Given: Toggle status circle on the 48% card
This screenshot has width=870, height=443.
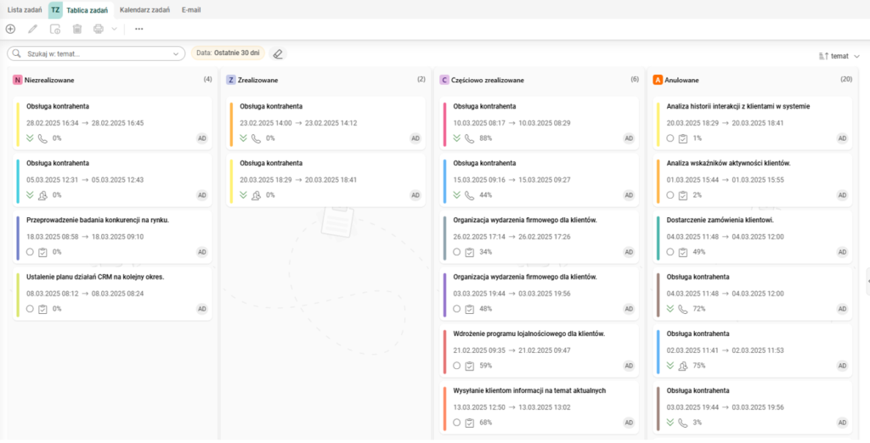Looking at the screenshot, I should pyautogui.click(x=457, y=309).
